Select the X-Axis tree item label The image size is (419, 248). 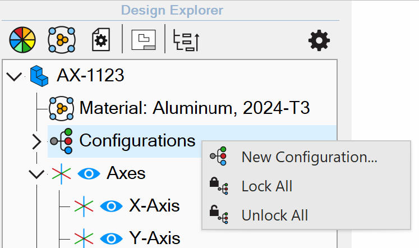coord(154,206)
